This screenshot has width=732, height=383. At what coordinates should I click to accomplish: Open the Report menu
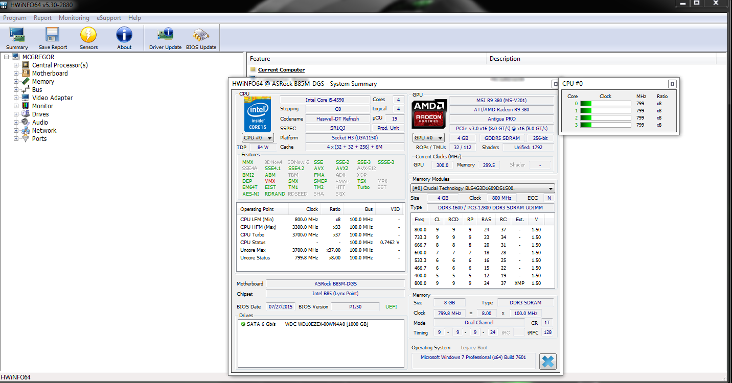(42, 18)
